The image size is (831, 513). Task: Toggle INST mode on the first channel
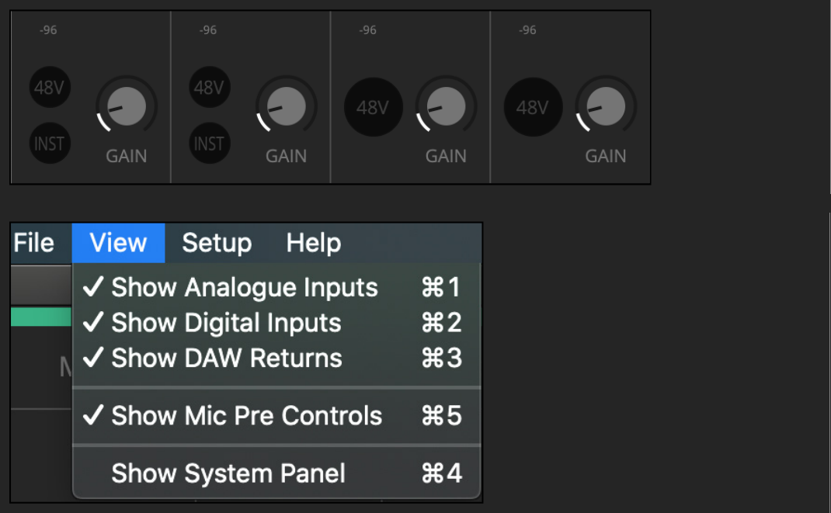pyautogui.click(x=50, y=144)
